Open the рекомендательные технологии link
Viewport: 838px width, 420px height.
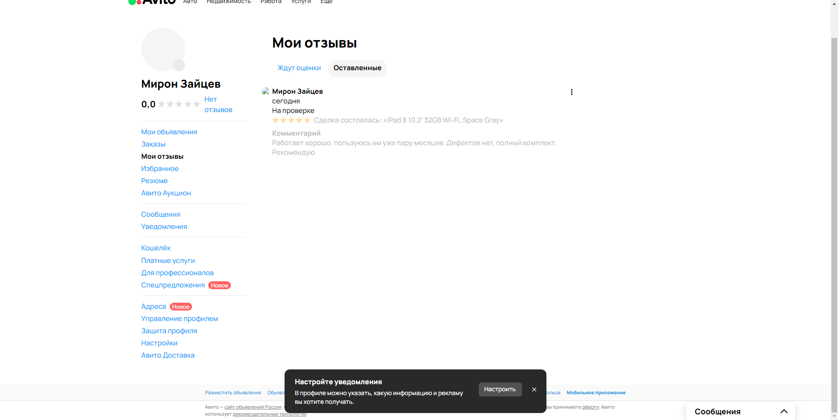pos(269,414)
